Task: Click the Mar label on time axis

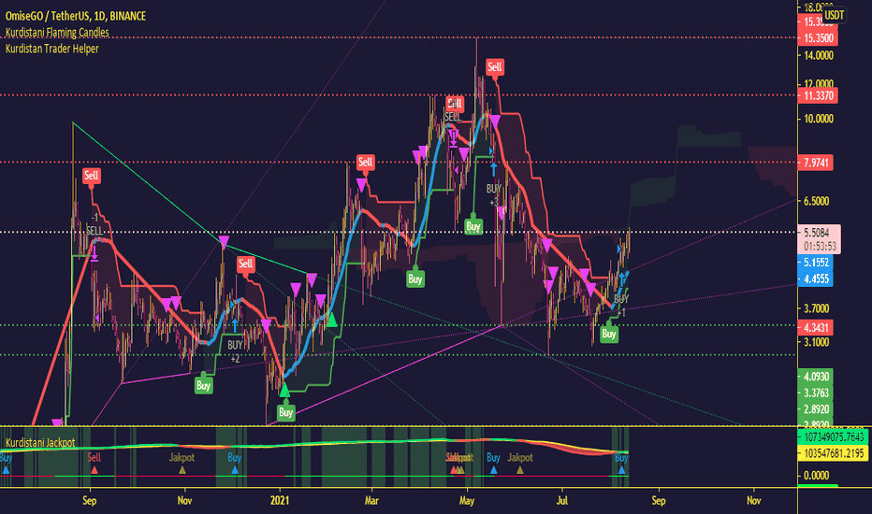Action: click(371, 501)
